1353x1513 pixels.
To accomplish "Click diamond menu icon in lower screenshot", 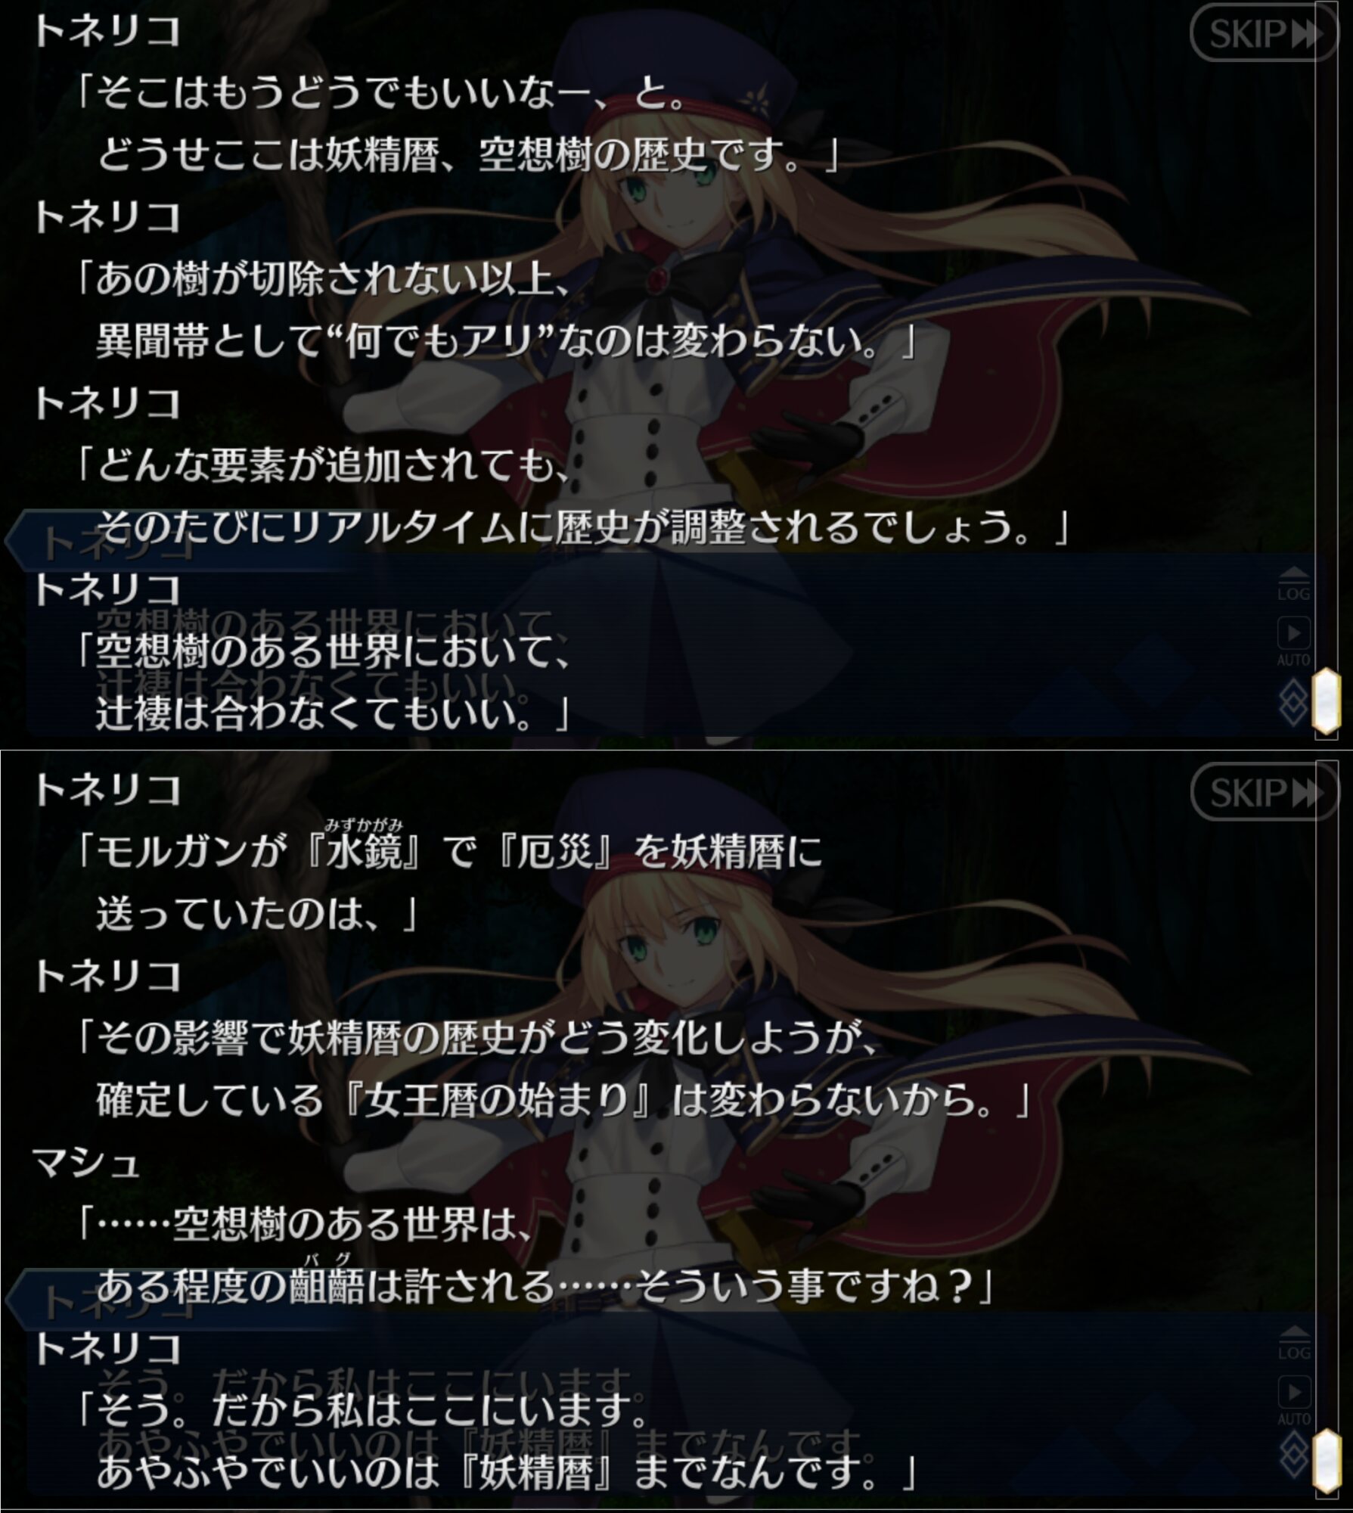I will coord(1294,1461).
